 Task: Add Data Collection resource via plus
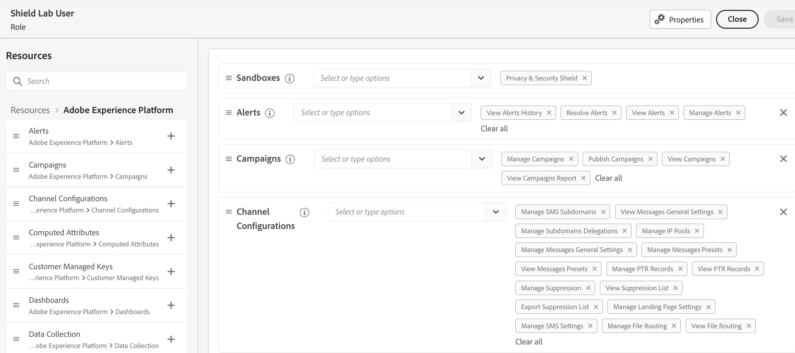coord(171,339)
